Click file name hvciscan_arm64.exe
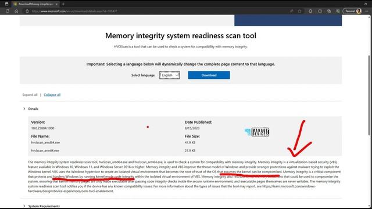The width and height of the screenshot is (372, 209). [x=45, y=150]
